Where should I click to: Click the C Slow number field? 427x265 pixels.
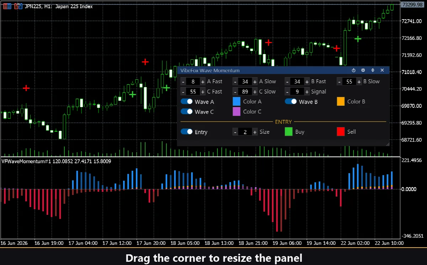tap(245, 92)
